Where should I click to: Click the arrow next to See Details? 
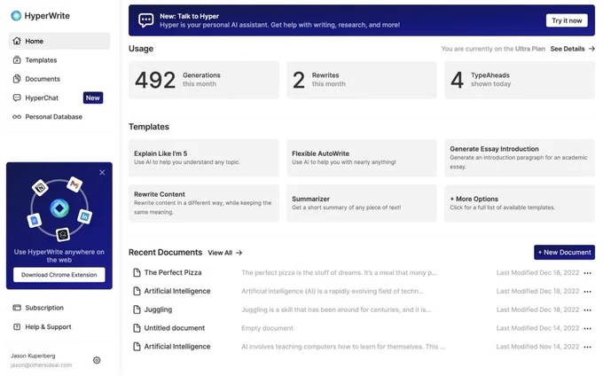pyautogui.click(x=591, y=49)
